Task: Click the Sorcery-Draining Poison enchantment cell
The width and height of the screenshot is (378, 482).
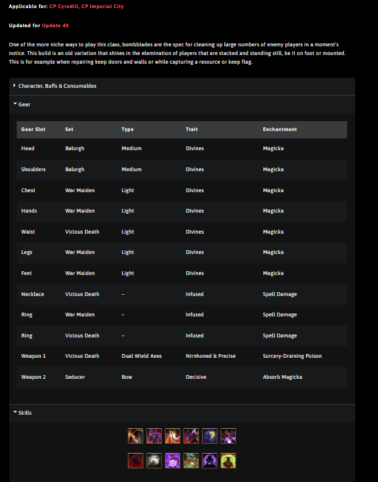Action: [292, 356]
